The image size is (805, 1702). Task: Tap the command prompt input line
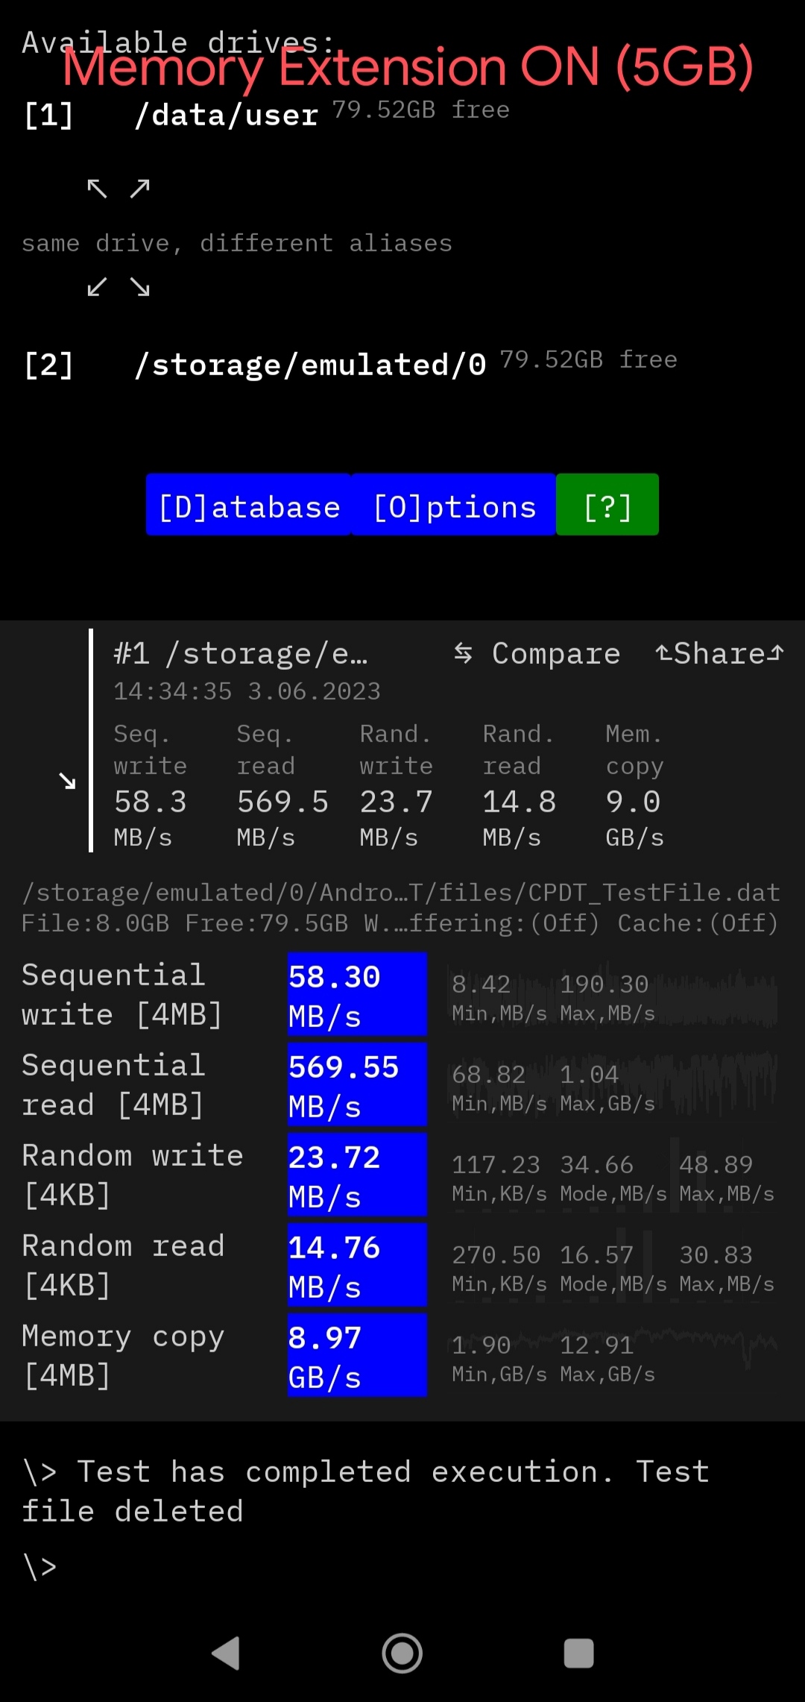[x=402, y=1567]
